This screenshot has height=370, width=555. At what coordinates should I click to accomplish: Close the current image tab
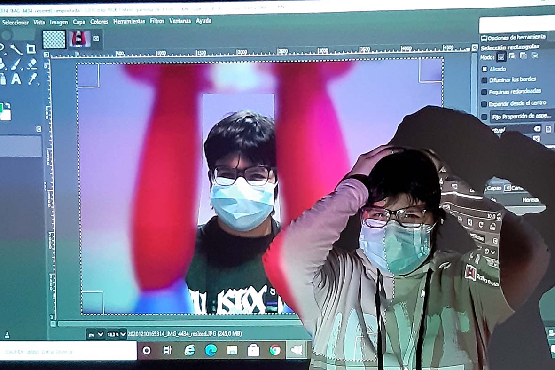pyautogui.click(x=96, y=39)
